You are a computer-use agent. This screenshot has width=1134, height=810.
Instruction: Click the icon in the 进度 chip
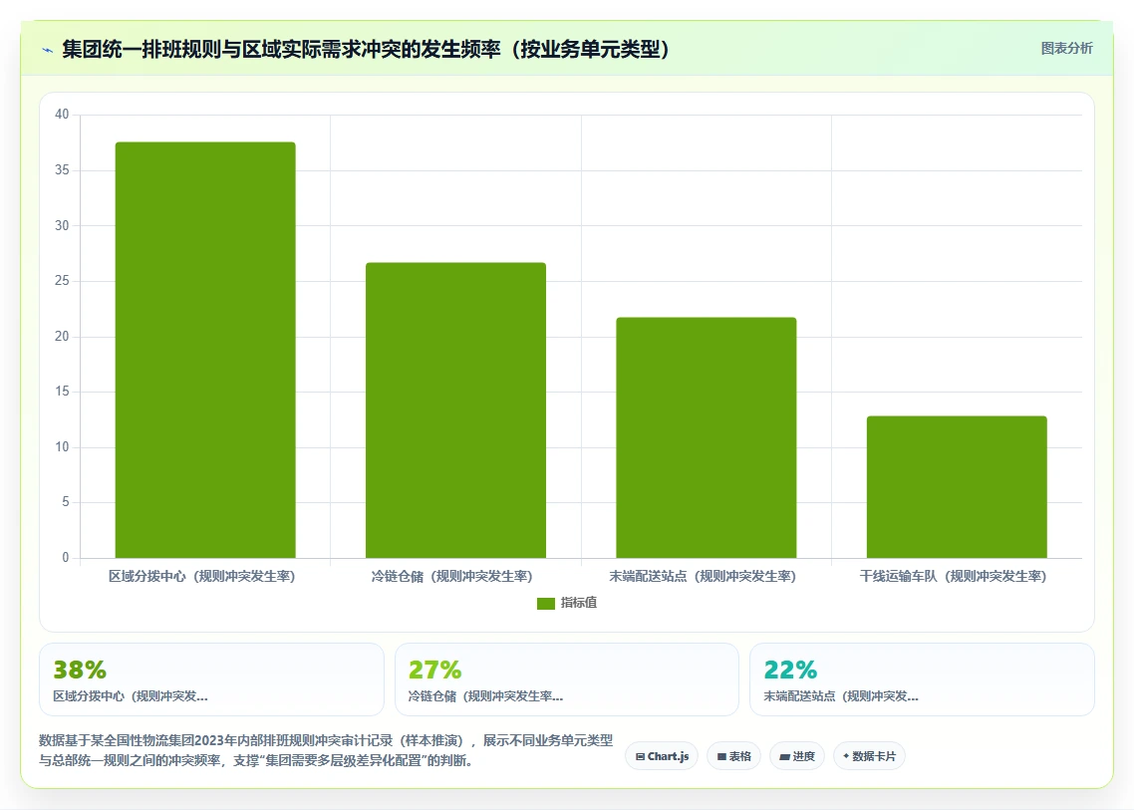784,757
